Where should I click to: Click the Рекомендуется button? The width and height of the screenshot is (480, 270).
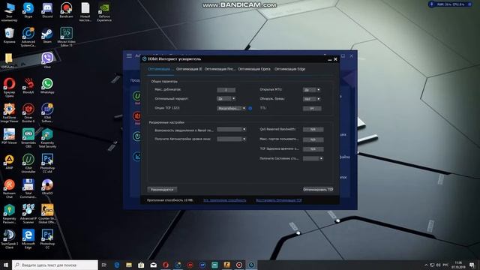tap(162, 190)
